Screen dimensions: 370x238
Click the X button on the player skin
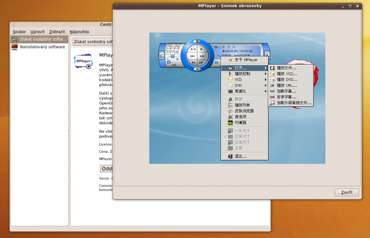click(x=267, y=54)
